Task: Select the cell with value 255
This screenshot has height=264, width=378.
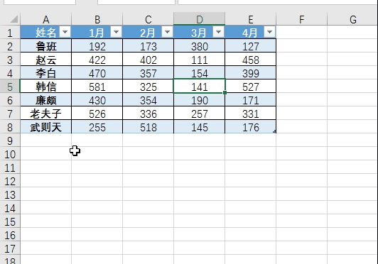Action: [x=97, y=127]
